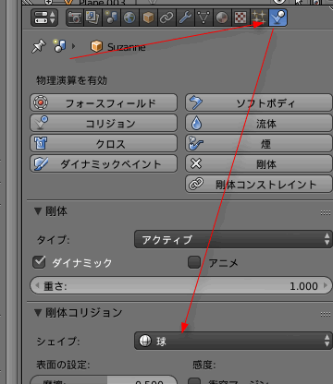Enable コリジョン physics
333x384 pixels.
104,123
